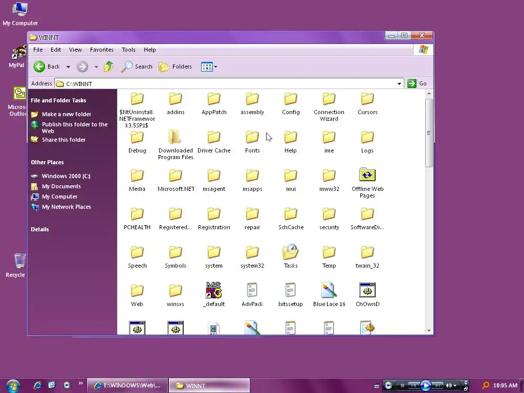Click the Go button
Screen dimensions: 524x393
coord(417,83)
